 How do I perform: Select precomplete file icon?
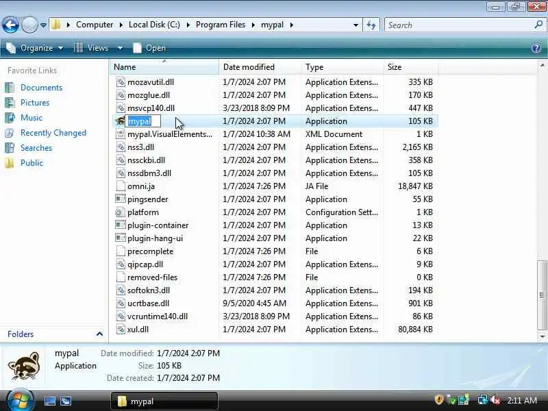coord(121,251)
